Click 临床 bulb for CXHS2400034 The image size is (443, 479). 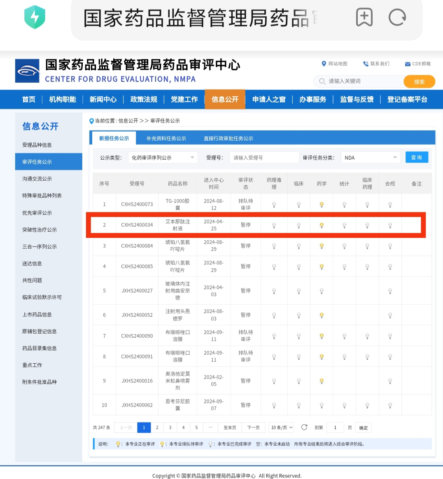click(x=299, y=226)
